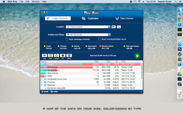
Task: Click the Info toolbar icon
Action: tap(63, 56)
